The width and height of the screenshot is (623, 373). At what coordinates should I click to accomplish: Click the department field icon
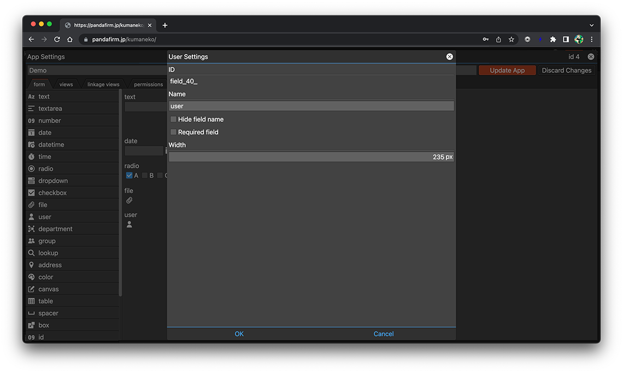coord(31,229)
